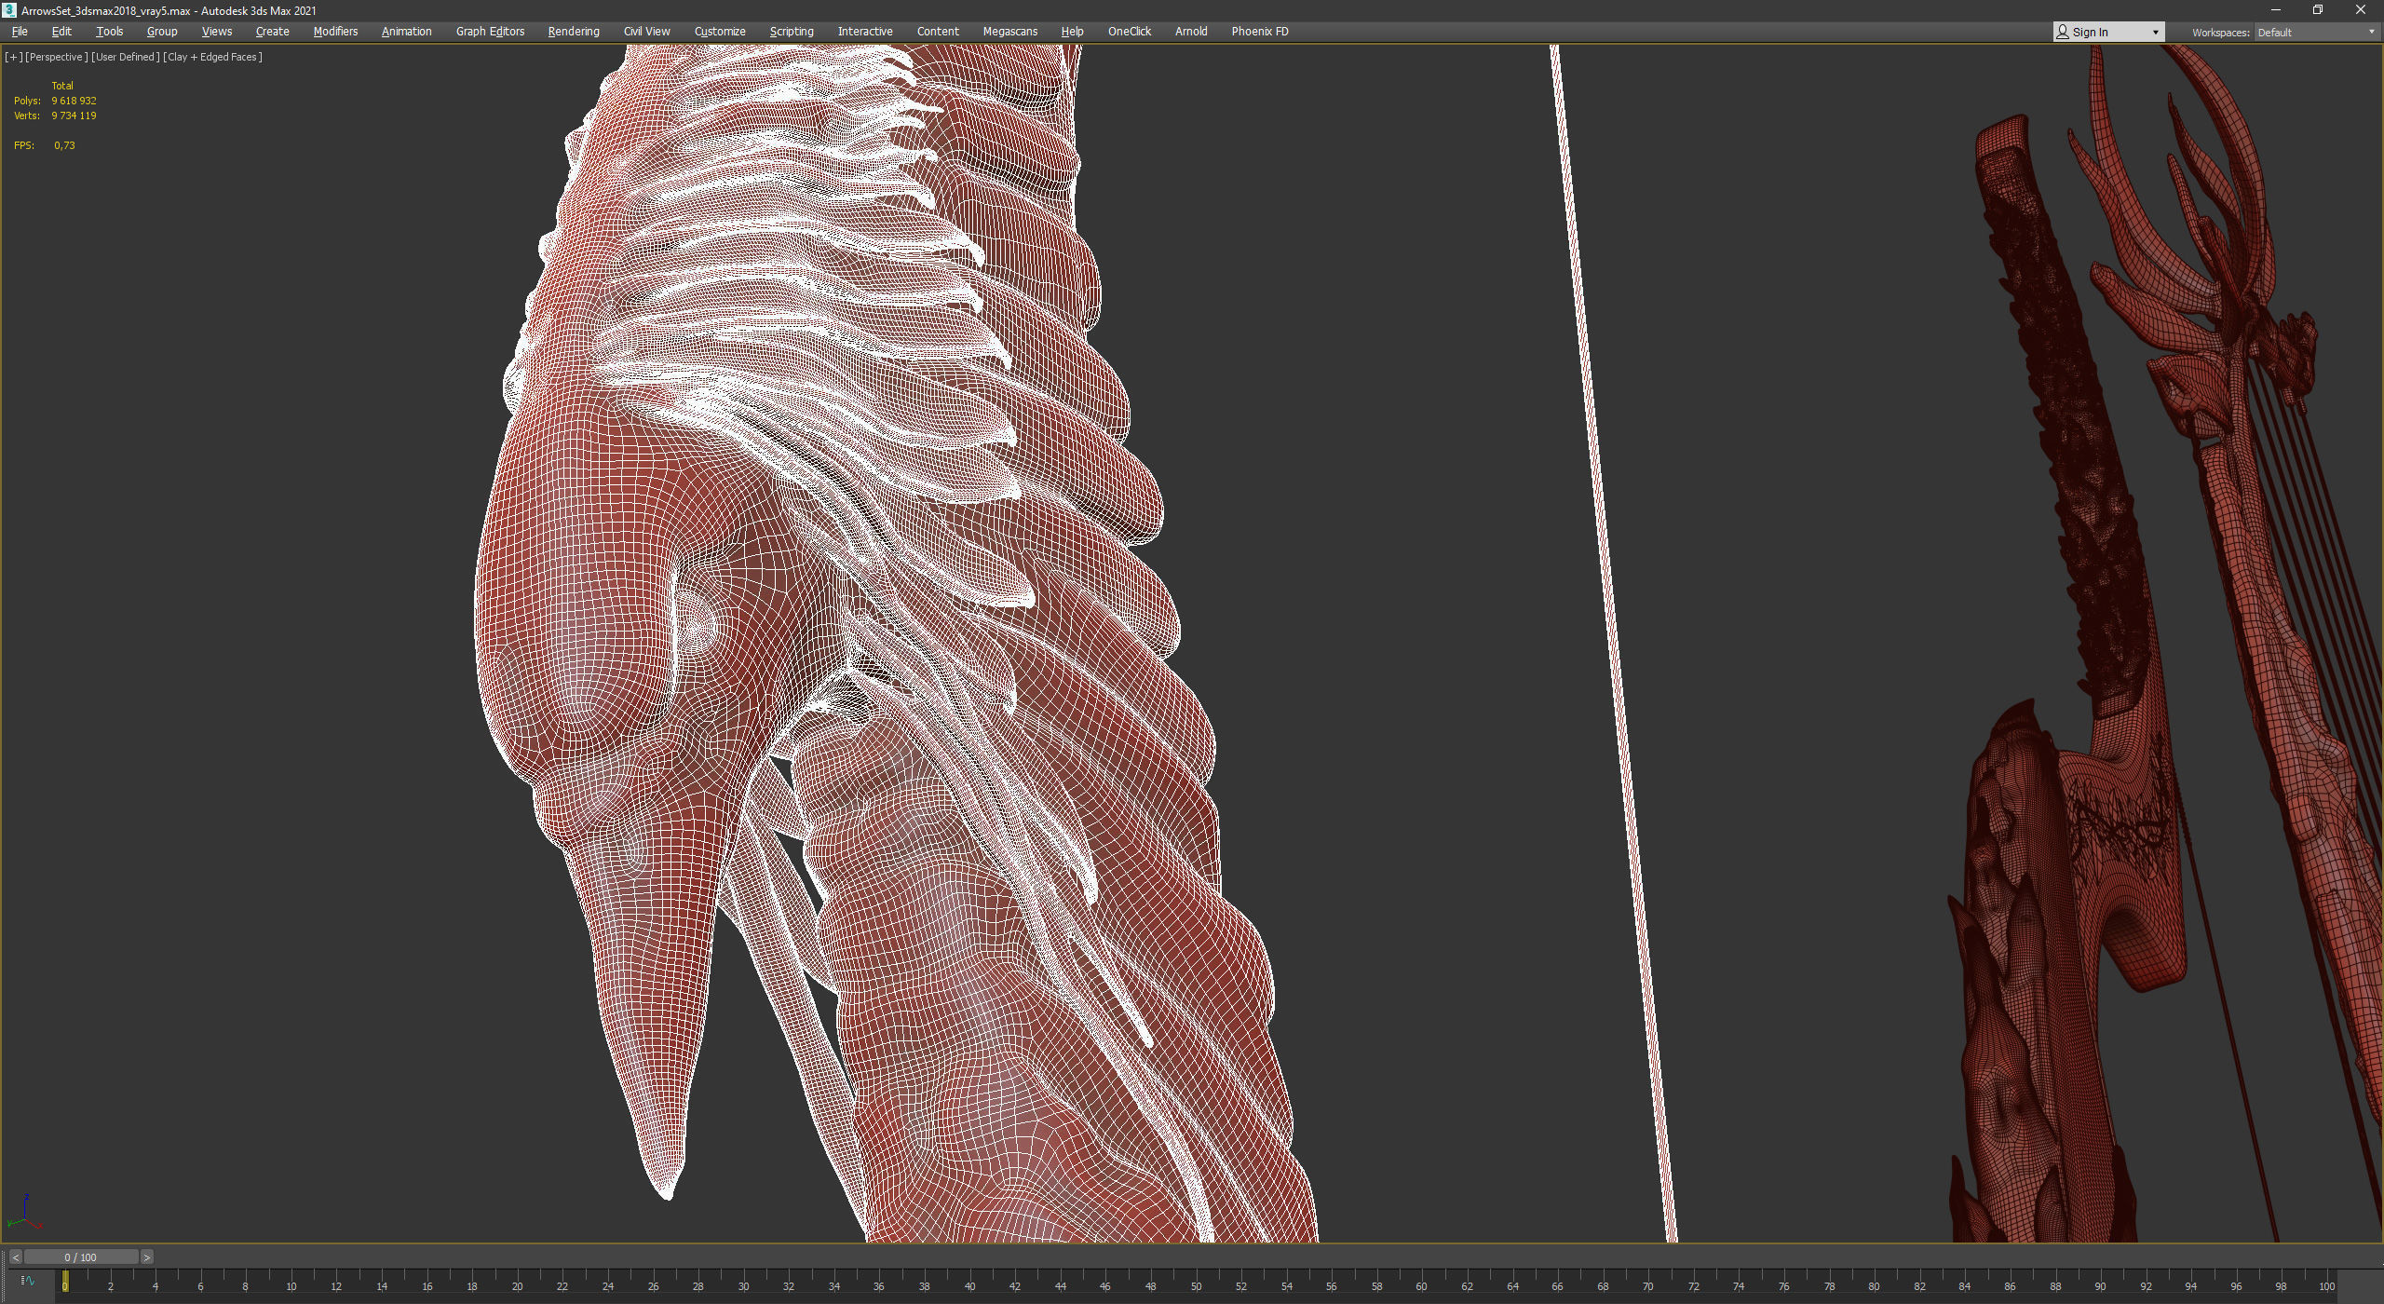The height and width of the screenshot is (1304, 2384).
Task: Open the Modifiers menu
Action: coord(335,32)
